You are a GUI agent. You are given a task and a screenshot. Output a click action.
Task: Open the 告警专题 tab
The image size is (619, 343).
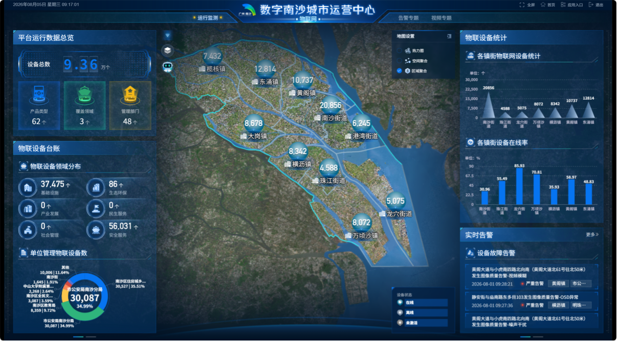click(x=408, y=18)
